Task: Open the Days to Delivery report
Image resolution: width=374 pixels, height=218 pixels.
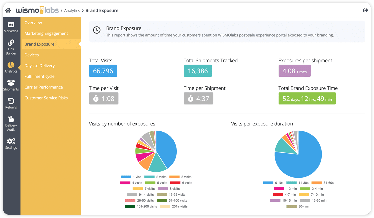Action: [x=40, y=66]
